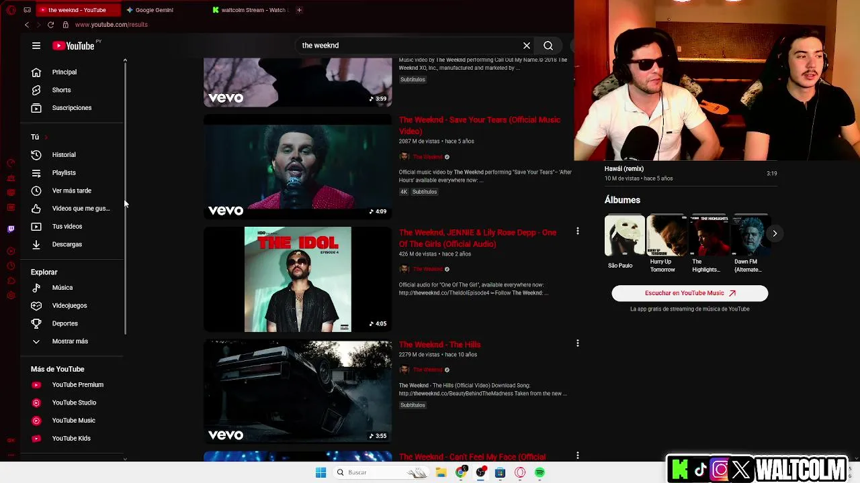860x483 pixels.
Task: Open The Weeknd channel under Save Your Tears
Action: point(428,157)
